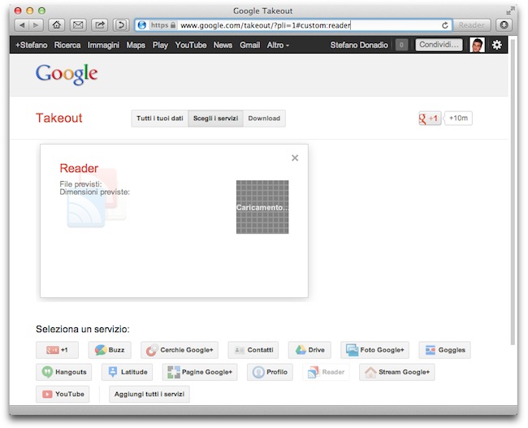The width and height of the screenshot is (528, 428).
Task: Open the +Stefano link in Google bar
Action: pos(32,45)
